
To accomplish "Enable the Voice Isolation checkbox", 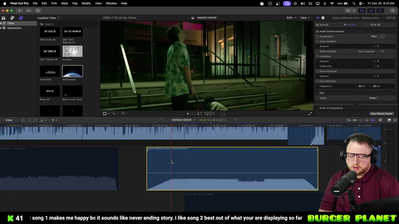I will tap(317, 41).
